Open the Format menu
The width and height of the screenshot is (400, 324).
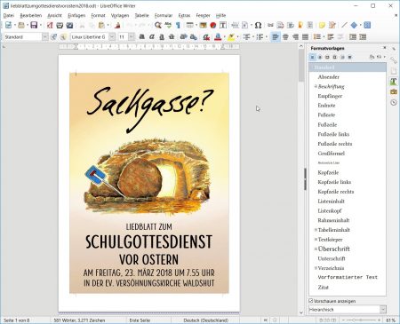(98, 15)
